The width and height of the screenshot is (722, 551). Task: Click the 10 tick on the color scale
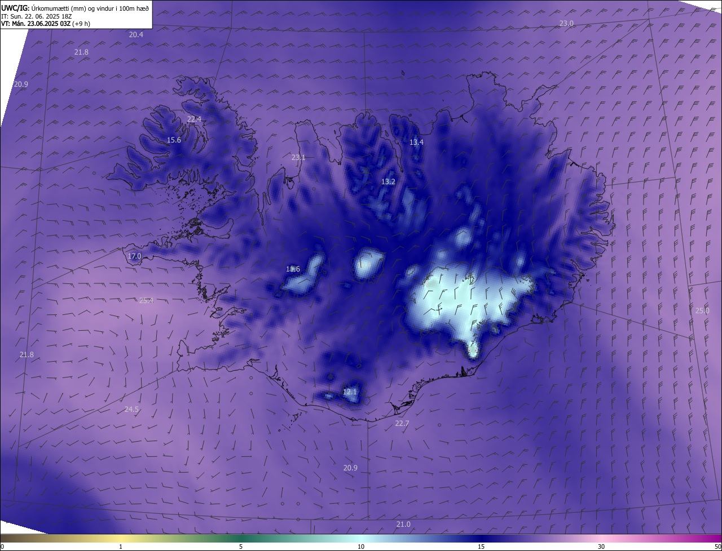click(361, 546)
